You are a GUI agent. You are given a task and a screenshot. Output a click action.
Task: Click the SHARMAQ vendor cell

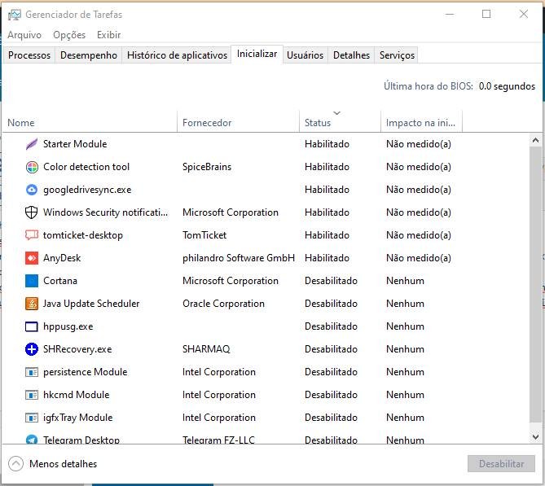[206, 349]
